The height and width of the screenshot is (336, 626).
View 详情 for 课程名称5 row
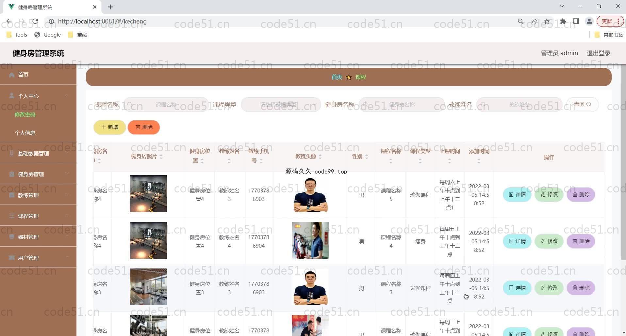point(517,194)
